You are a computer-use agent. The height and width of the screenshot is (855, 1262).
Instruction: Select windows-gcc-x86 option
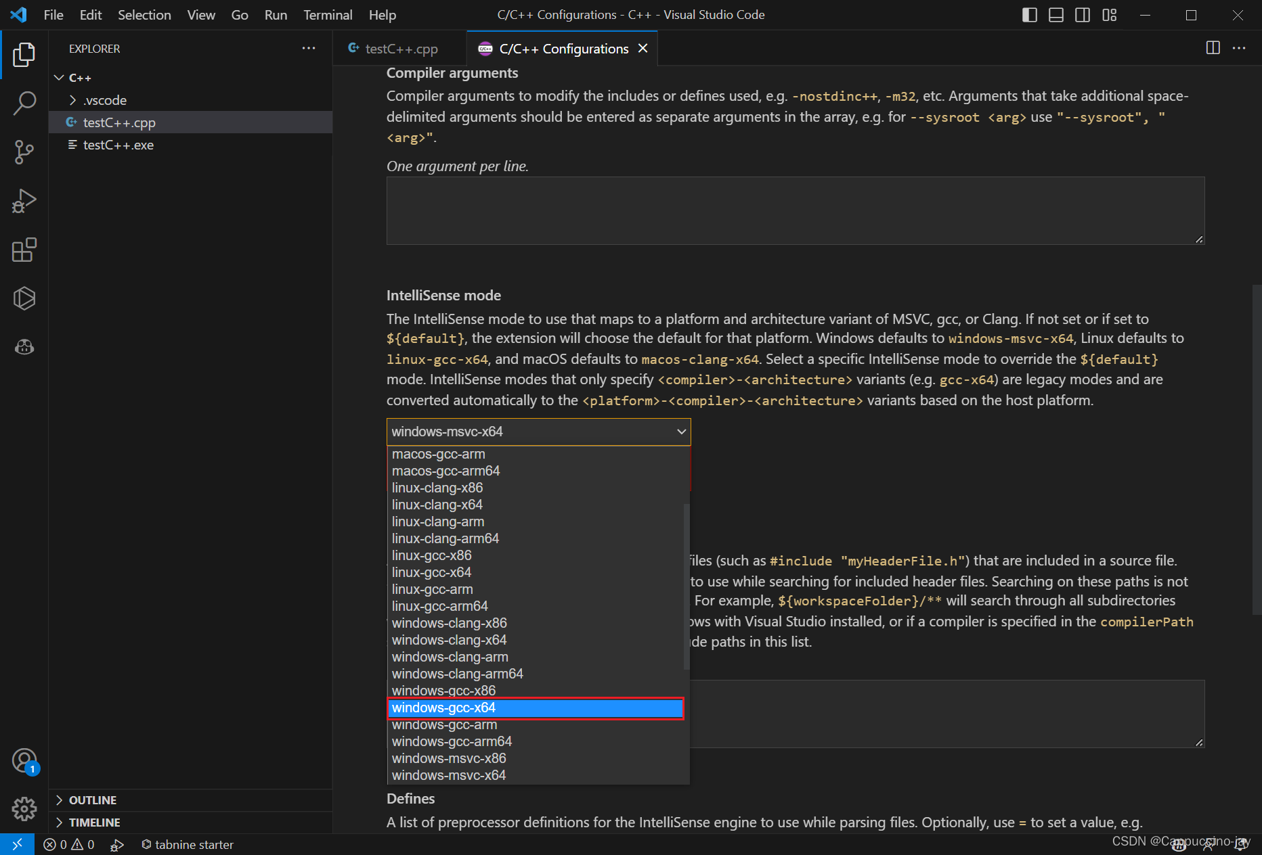[x=536, y=691]
